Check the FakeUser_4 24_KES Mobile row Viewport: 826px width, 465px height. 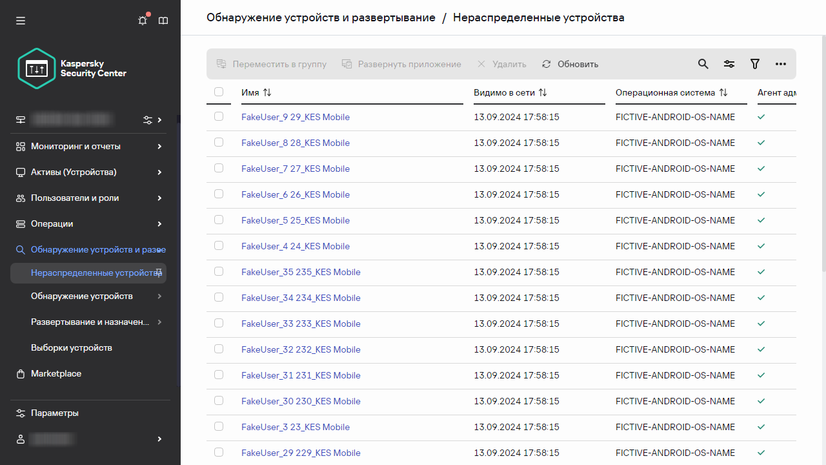219,245
